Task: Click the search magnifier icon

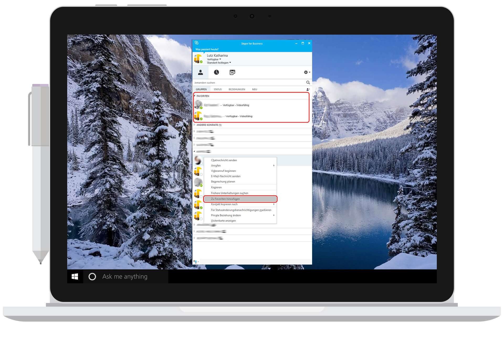Action: coord(308,83)
